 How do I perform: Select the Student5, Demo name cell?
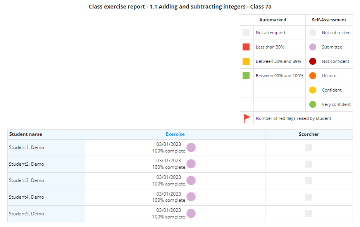point(47,214)
